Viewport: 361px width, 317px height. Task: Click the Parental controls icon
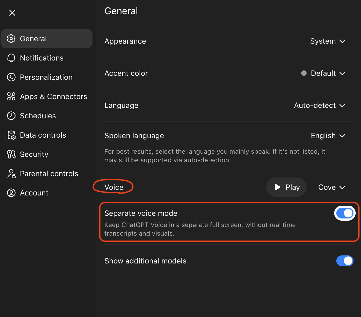click(11, 173)
